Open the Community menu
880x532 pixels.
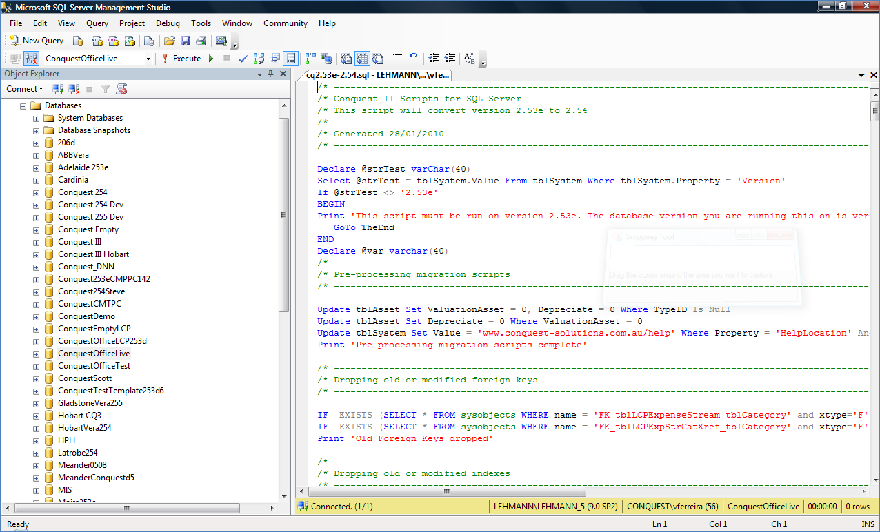tap(286, 23)
